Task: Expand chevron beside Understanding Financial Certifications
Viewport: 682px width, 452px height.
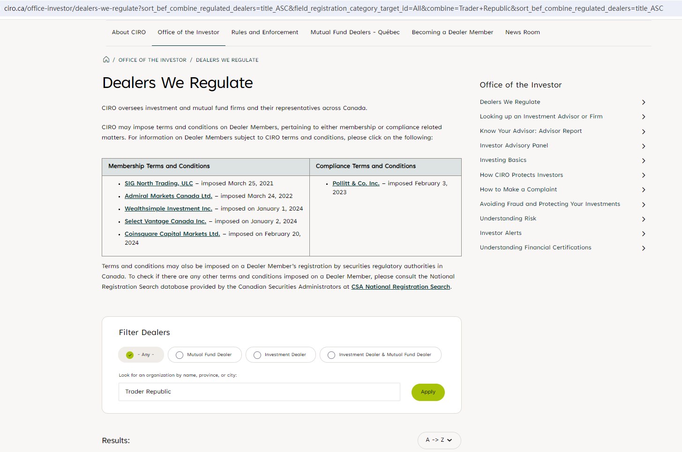Action: click(644, 248)
